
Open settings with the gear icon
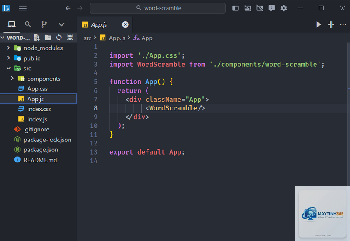(283, 8)
